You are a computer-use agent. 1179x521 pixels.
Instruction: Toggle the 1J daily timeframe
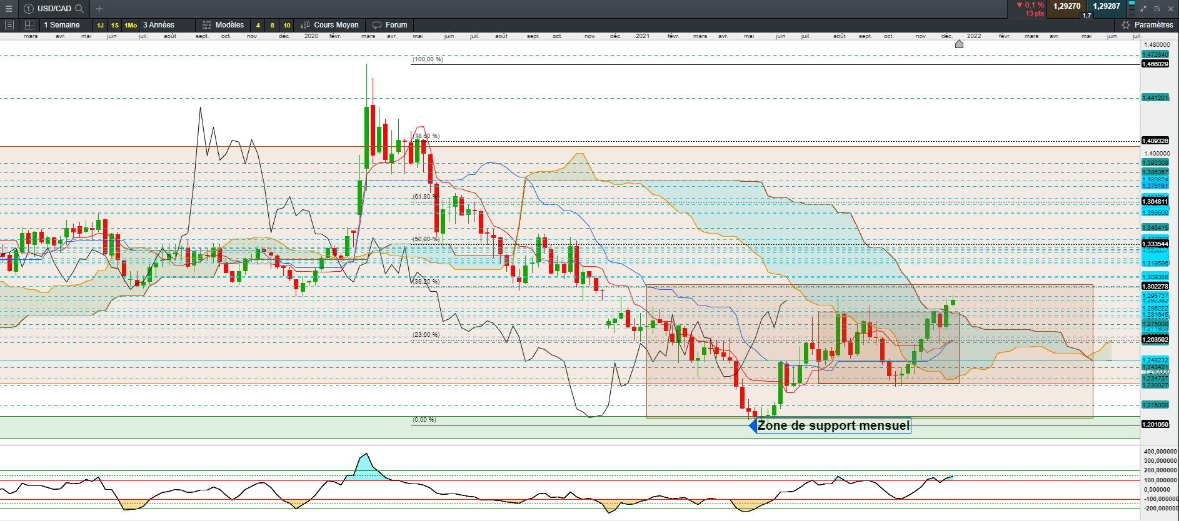[x=100, y=26]
